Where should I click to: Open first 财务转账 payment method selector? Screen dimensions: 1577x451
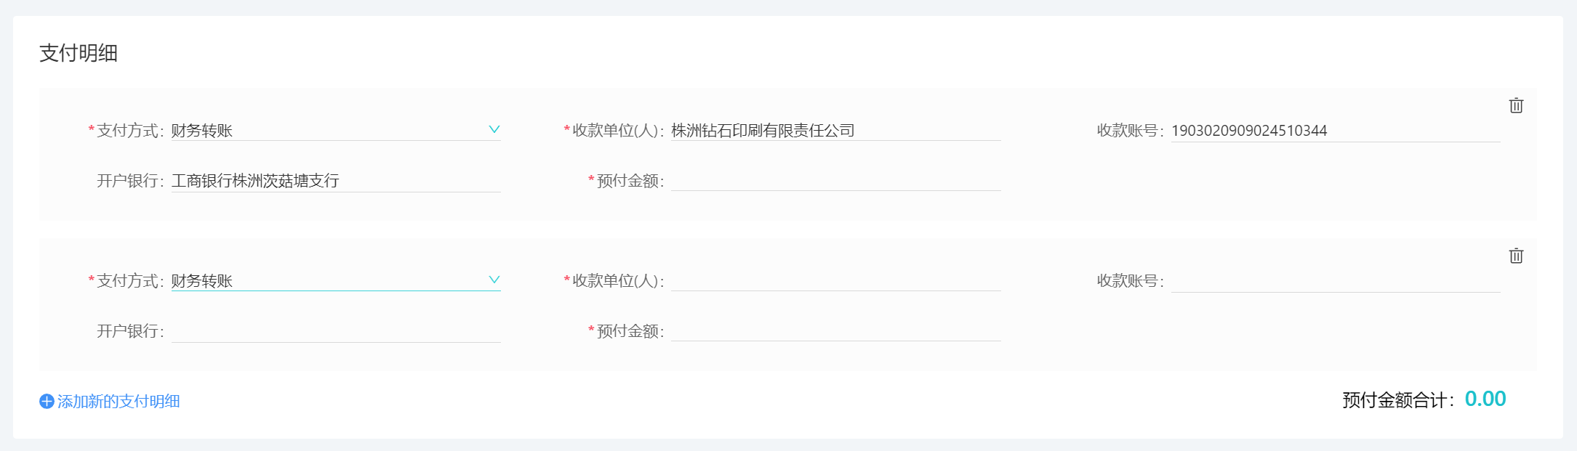coord(336,130)
